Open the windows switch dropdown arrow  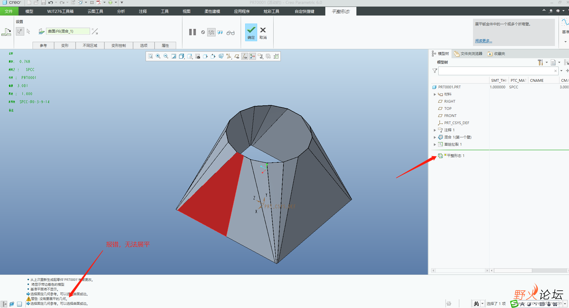pos(86,3)
